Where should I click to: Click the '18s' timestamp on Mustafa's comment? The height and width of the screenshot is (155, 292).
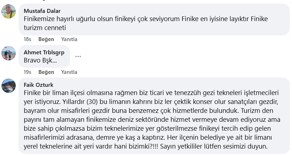point(27,39)
